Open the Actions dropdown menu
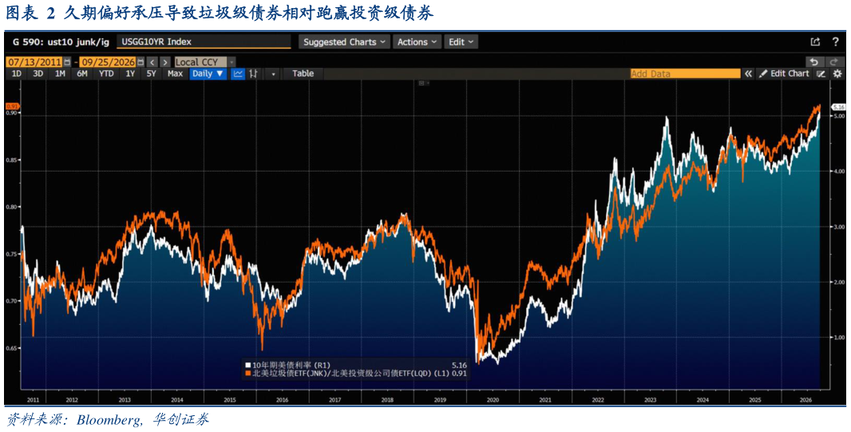851x432 pixels. (x=417, y=42)
